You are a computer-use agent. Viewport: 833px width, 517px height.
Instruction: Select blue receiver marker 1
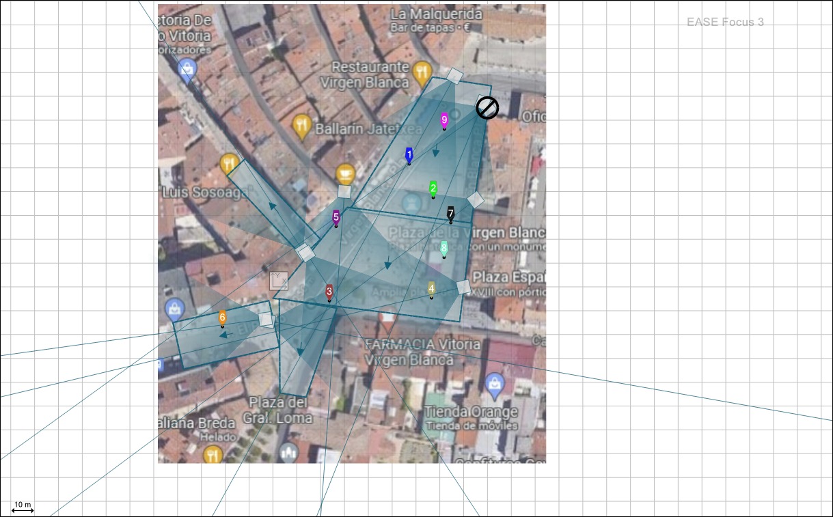pos(409,156)
